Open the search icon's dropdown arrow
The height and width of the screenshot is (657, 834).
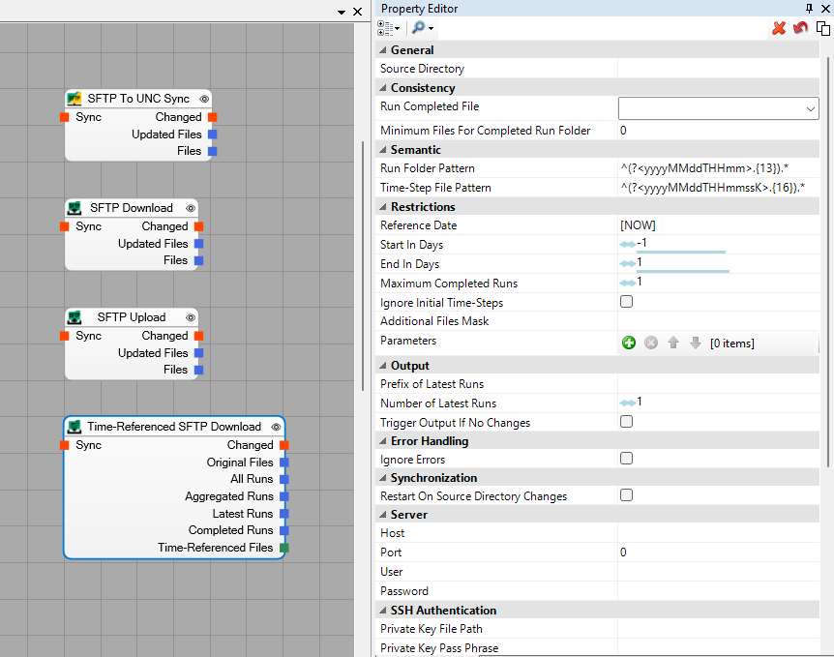[431, 28]
